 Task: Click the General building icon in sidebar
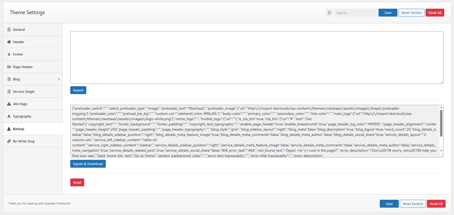click(9, 30)
